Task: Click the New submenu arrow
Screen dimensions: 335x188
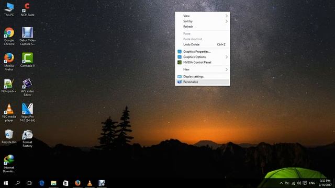Action: tap(227, 69)
